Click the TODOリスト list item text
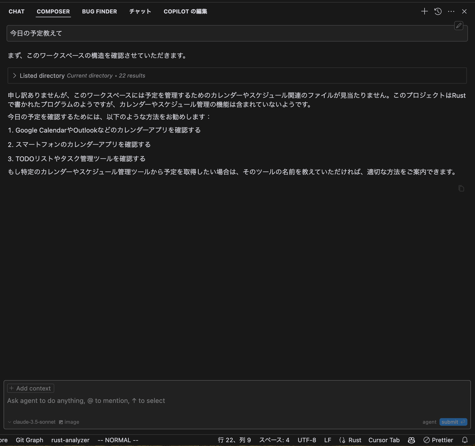This screenshot has height=446, width=475. (x=80, y=159)
